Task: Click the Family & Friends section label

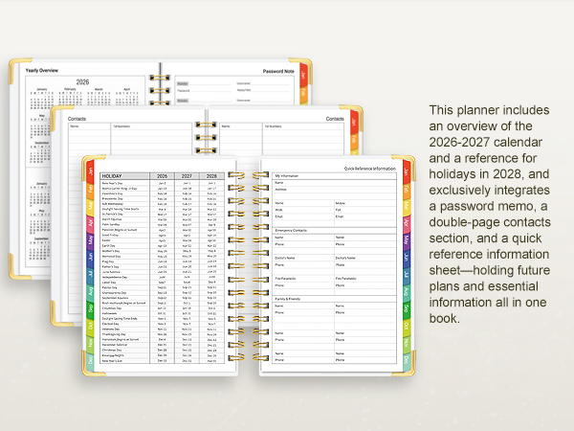Action: (287, 299)
